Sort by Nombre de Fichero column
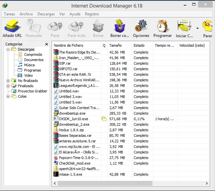Viewport: 215px width, 191px height. pos(77,45)
